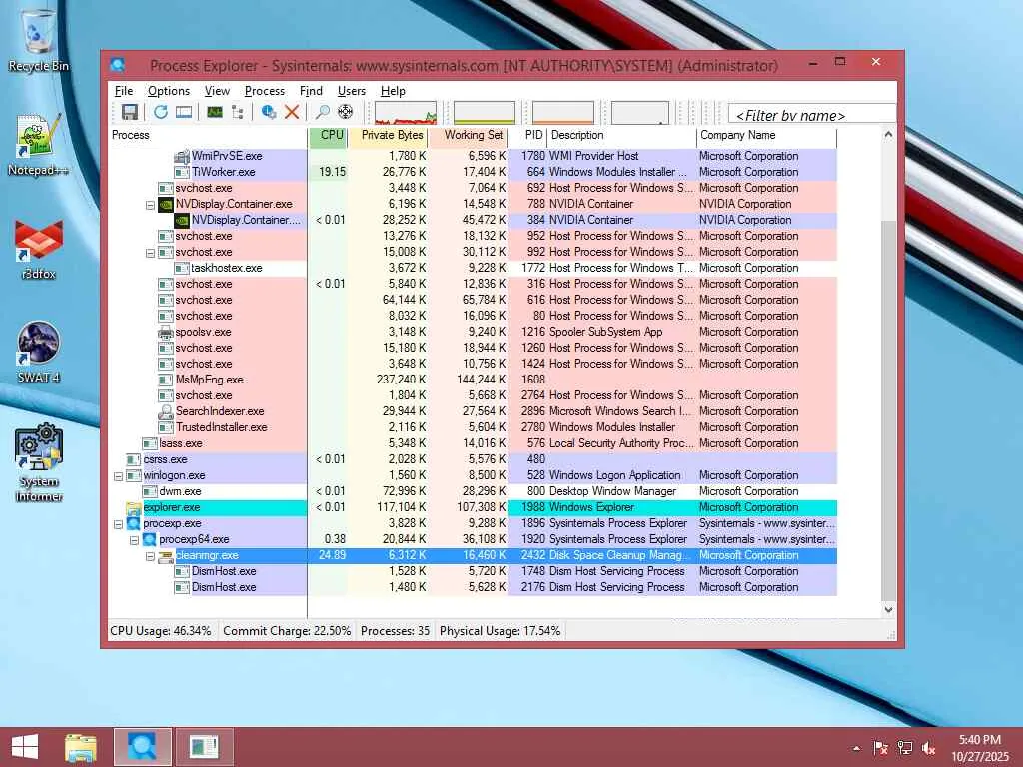Select the explorer.exe process row

473,507
